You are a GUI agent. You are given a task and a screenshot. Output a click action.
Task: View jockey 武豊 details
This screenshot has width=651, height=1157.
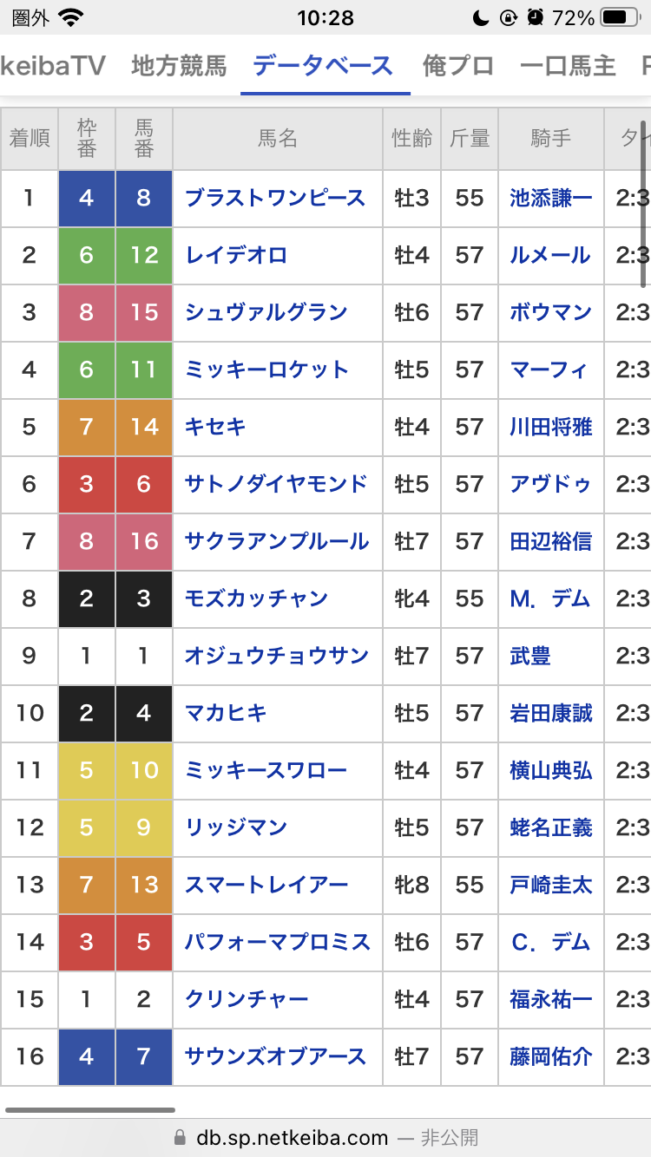point(530,657)
